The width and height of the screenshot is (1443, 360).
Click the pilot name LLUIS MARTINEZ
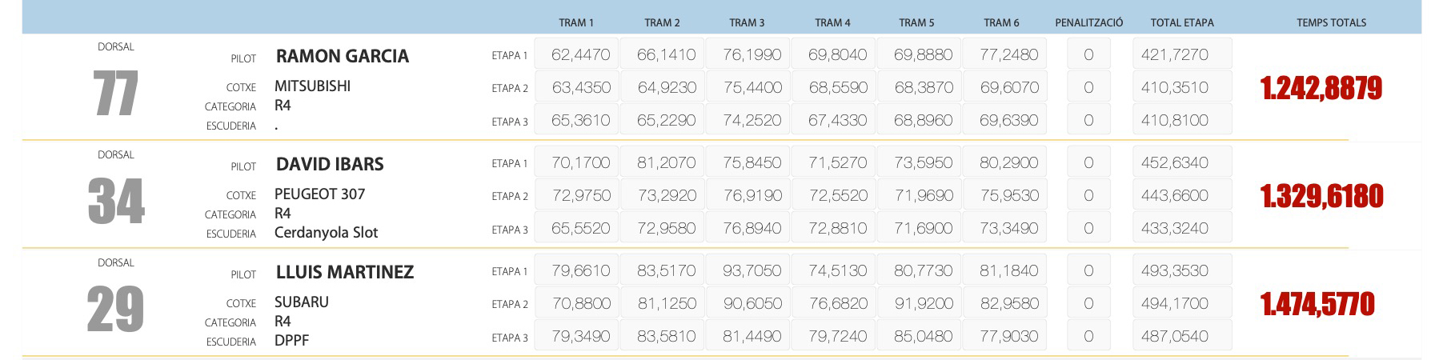pyautogui.click(x=344, y=272)
